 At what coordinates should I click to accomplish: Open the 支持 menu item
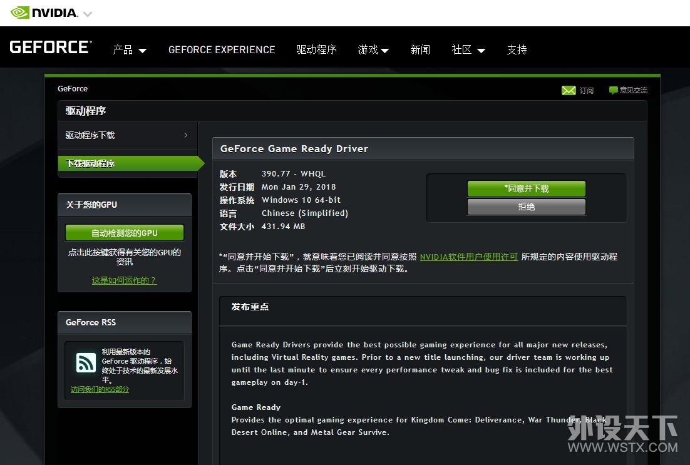tap(517, 49)
